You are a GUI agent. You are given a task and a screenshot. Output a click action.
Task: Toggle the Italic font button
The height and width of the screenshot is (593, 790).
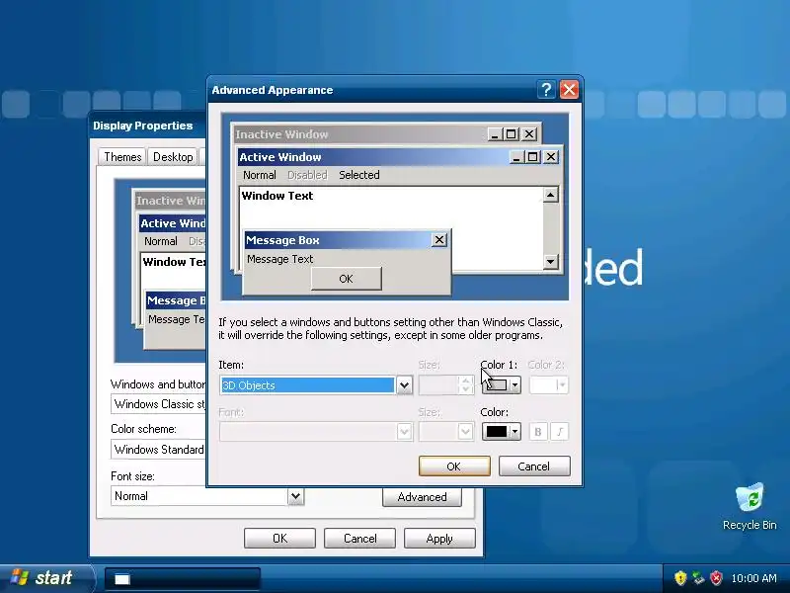(x=559, y=432)
